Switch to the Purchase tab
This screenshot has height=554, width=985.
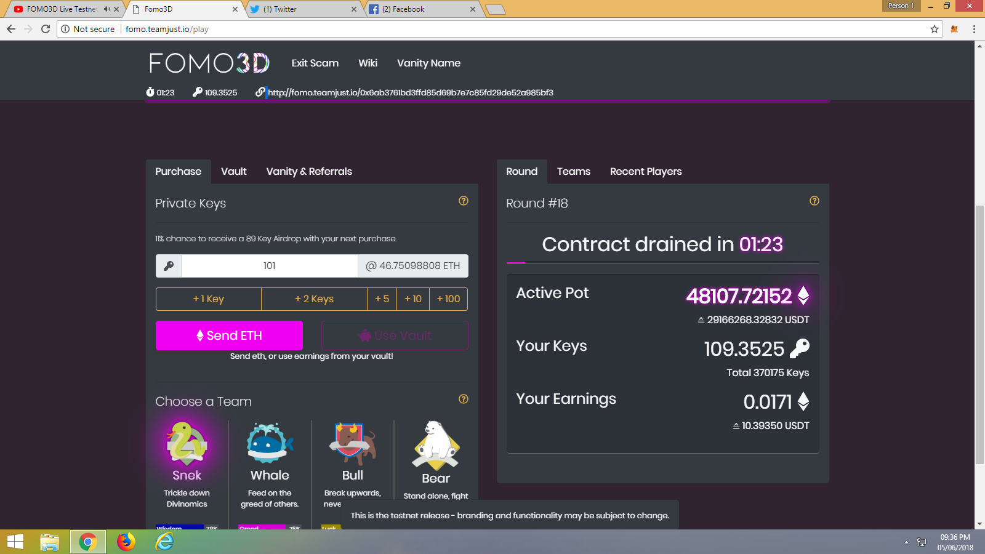[x=179, y=172]
